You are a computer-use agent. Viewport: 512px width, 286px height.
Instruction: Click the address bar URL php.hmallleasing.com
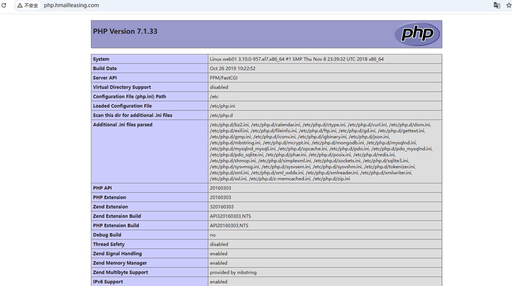click(71, 5)
